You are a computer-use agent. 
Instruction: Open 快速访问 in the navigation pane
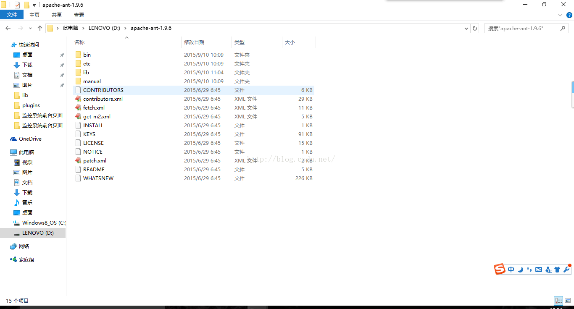pos(29,45)
